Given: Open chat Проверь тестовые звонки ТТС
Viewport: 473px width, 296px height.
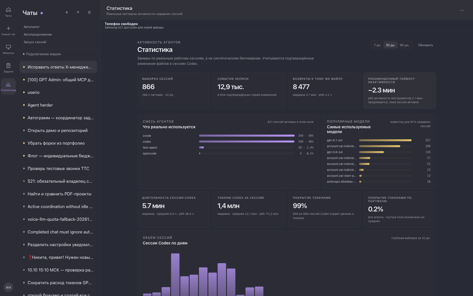Looking at the screenshot, I should tap(58, 169).
